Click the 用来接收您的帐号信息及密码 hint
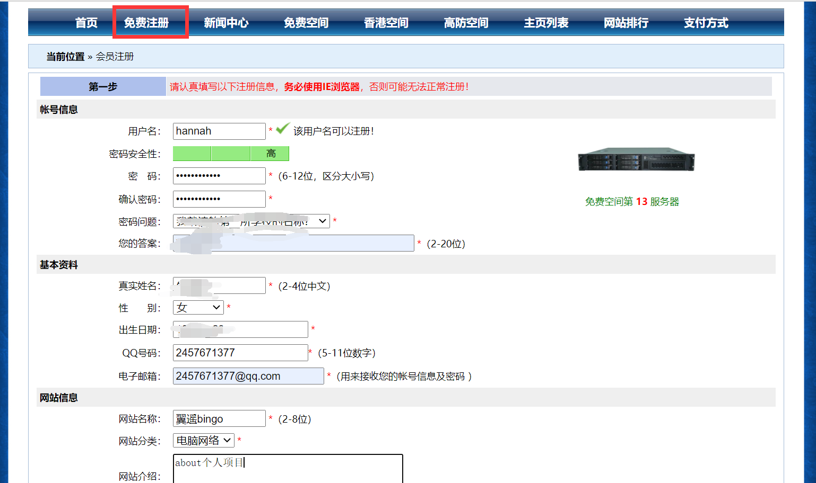This screenshot has width=816, height=483. point(404,377)
